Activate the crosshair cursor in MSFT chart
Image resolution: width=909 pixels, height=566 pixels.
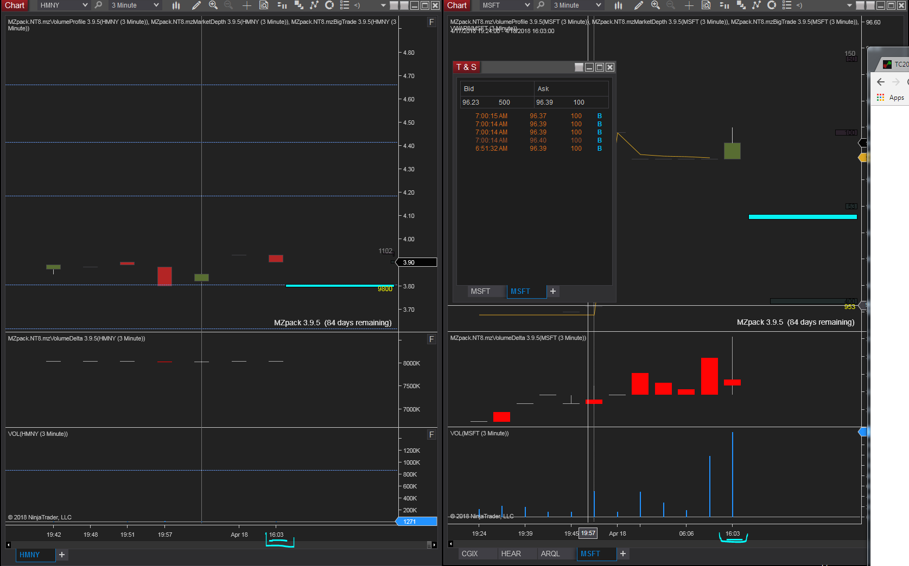tap(689, 5)
